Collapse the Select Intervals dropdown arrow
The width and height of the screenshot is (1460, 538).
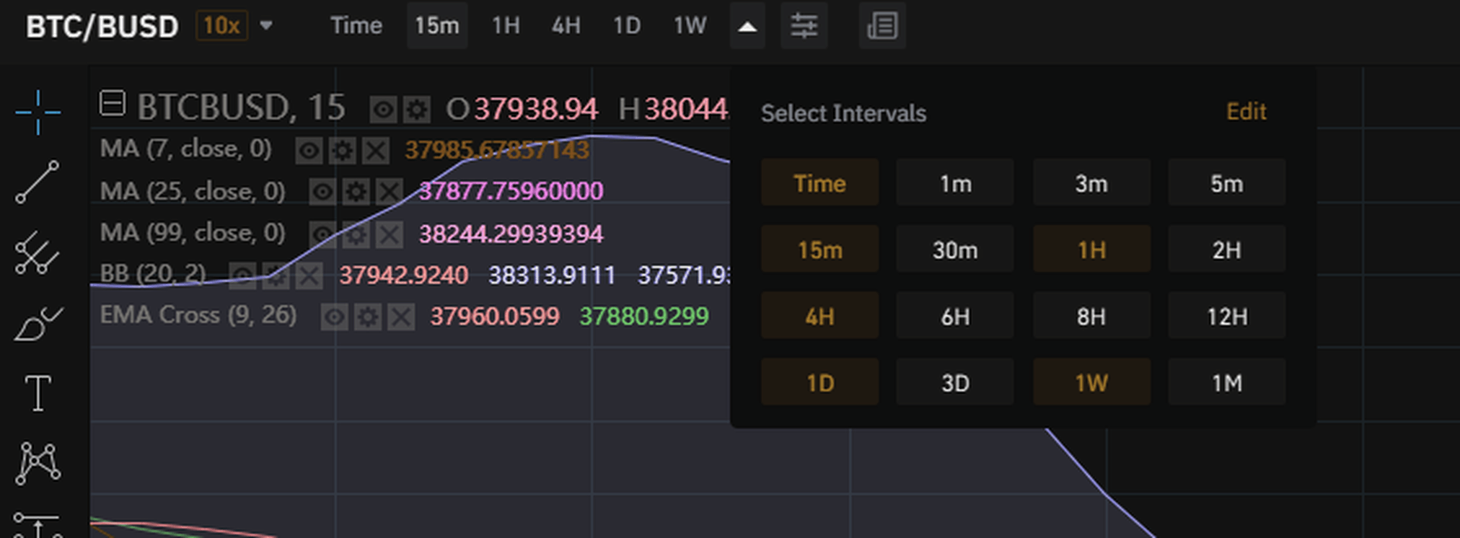tap(747, 26)
